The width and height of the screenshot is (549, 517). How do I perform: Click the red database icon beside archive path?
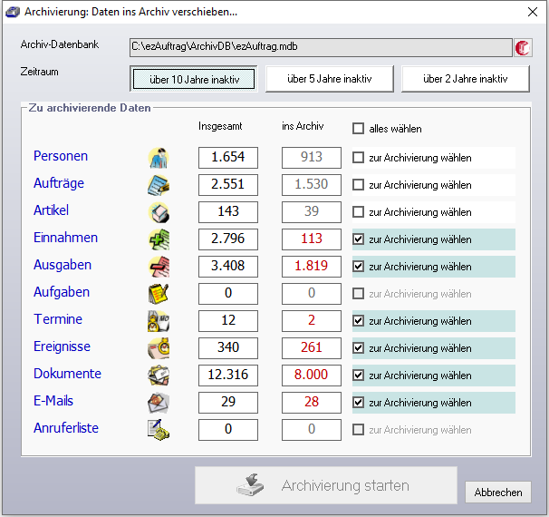pos(523,48)
